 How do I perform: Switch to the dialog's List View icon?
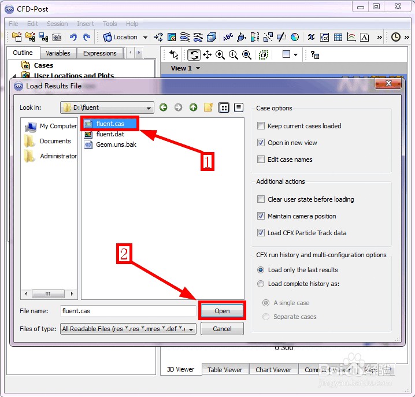[224, 107]
